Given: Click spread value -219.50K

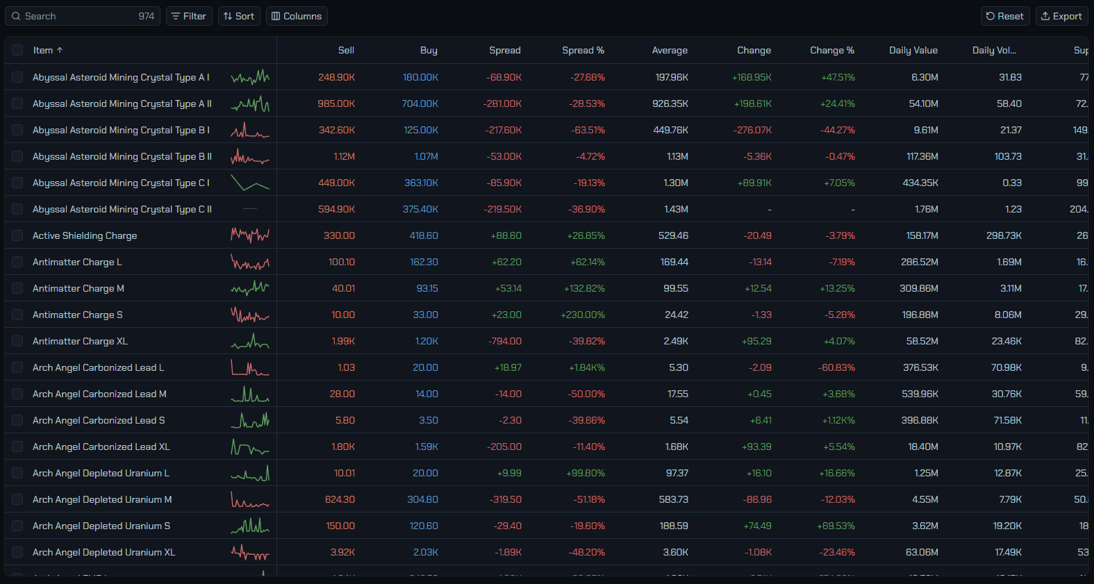Looking at the screenshot, I should 503,209.
